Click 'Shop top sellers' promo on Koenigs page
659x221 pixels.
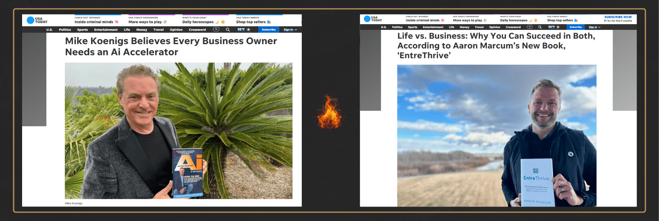tap(254, 20)
